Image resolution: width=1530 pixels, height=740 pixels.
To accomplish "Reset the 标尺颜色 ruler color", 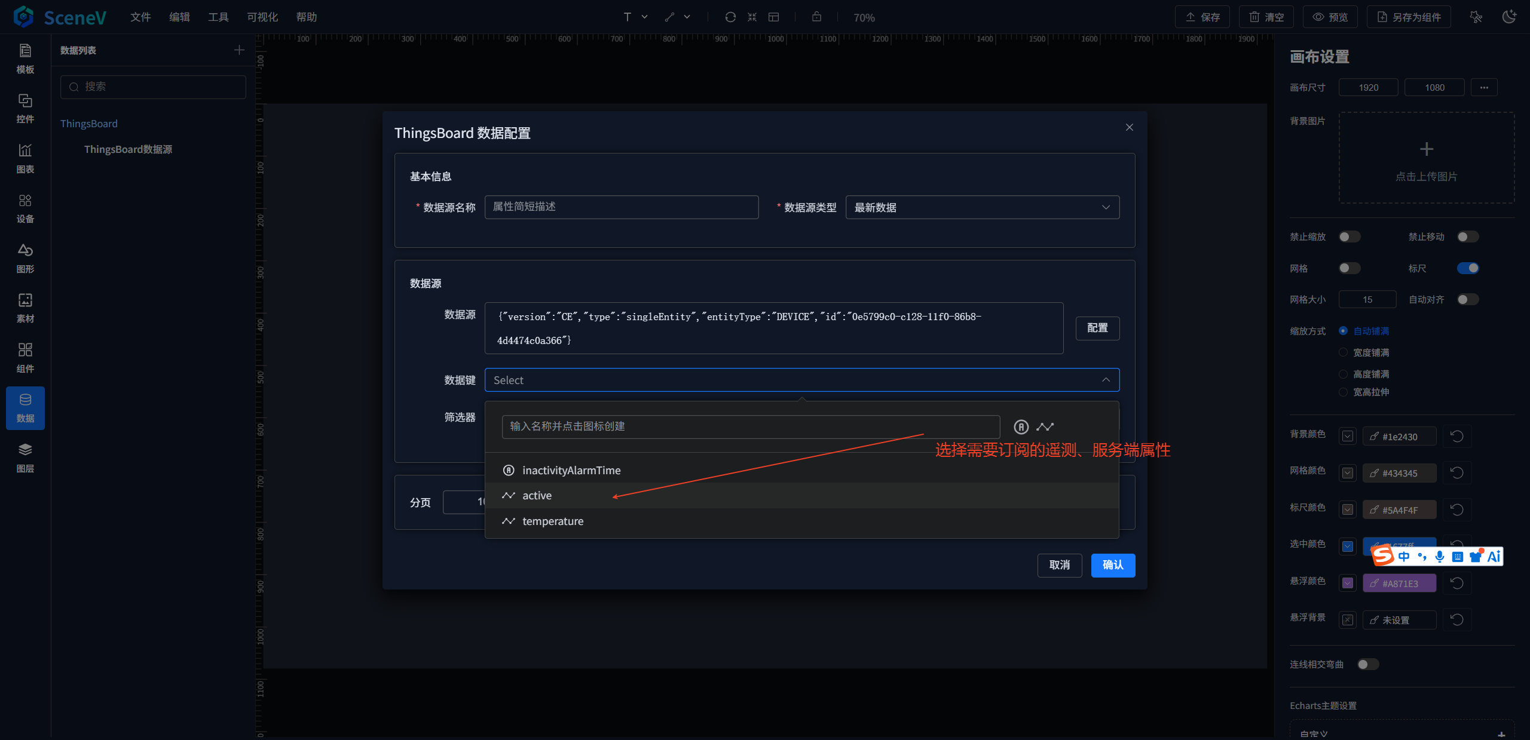I will pyautogui.click(x=1457, y=510).
